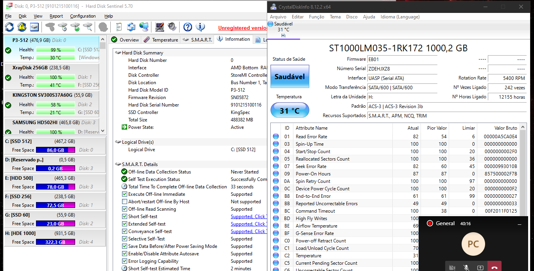Open the Arquivo menu in CrystalDiskInfo
Image resolution: width=534 pixels, height=271 pixels.
click(278, 17)
